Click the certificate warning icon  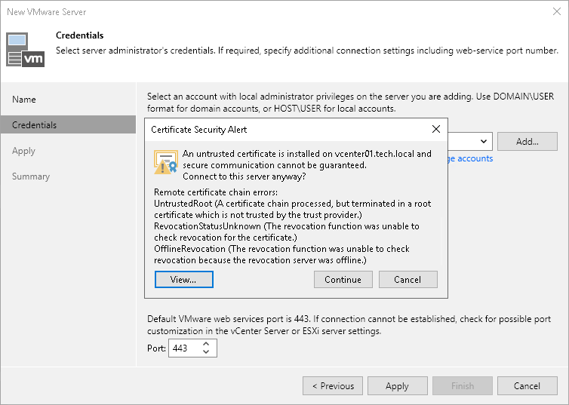tap(166, 162)
